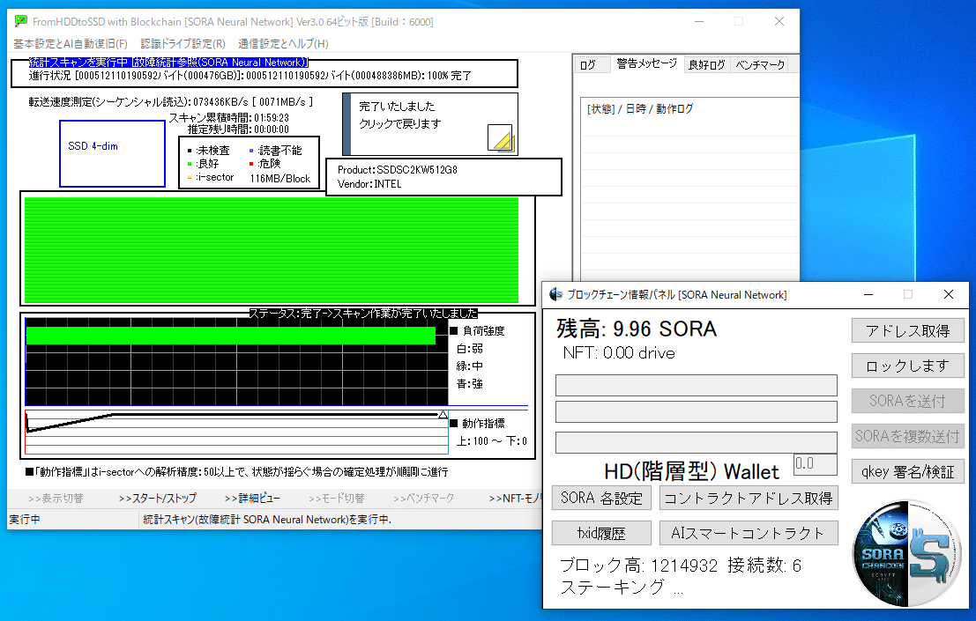Click the 0.0 amount field
Viewport: 976px width, 621px height.
pos(815,463)
